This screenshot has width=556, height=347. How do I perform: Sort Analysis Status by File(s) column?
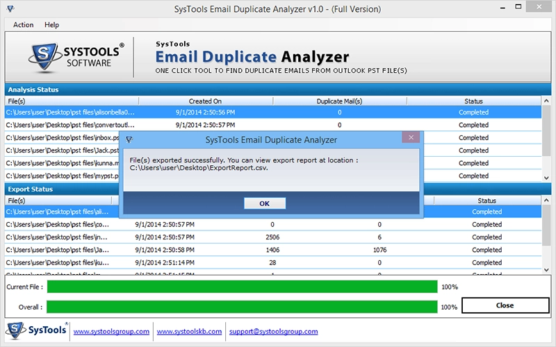[72, 101]
